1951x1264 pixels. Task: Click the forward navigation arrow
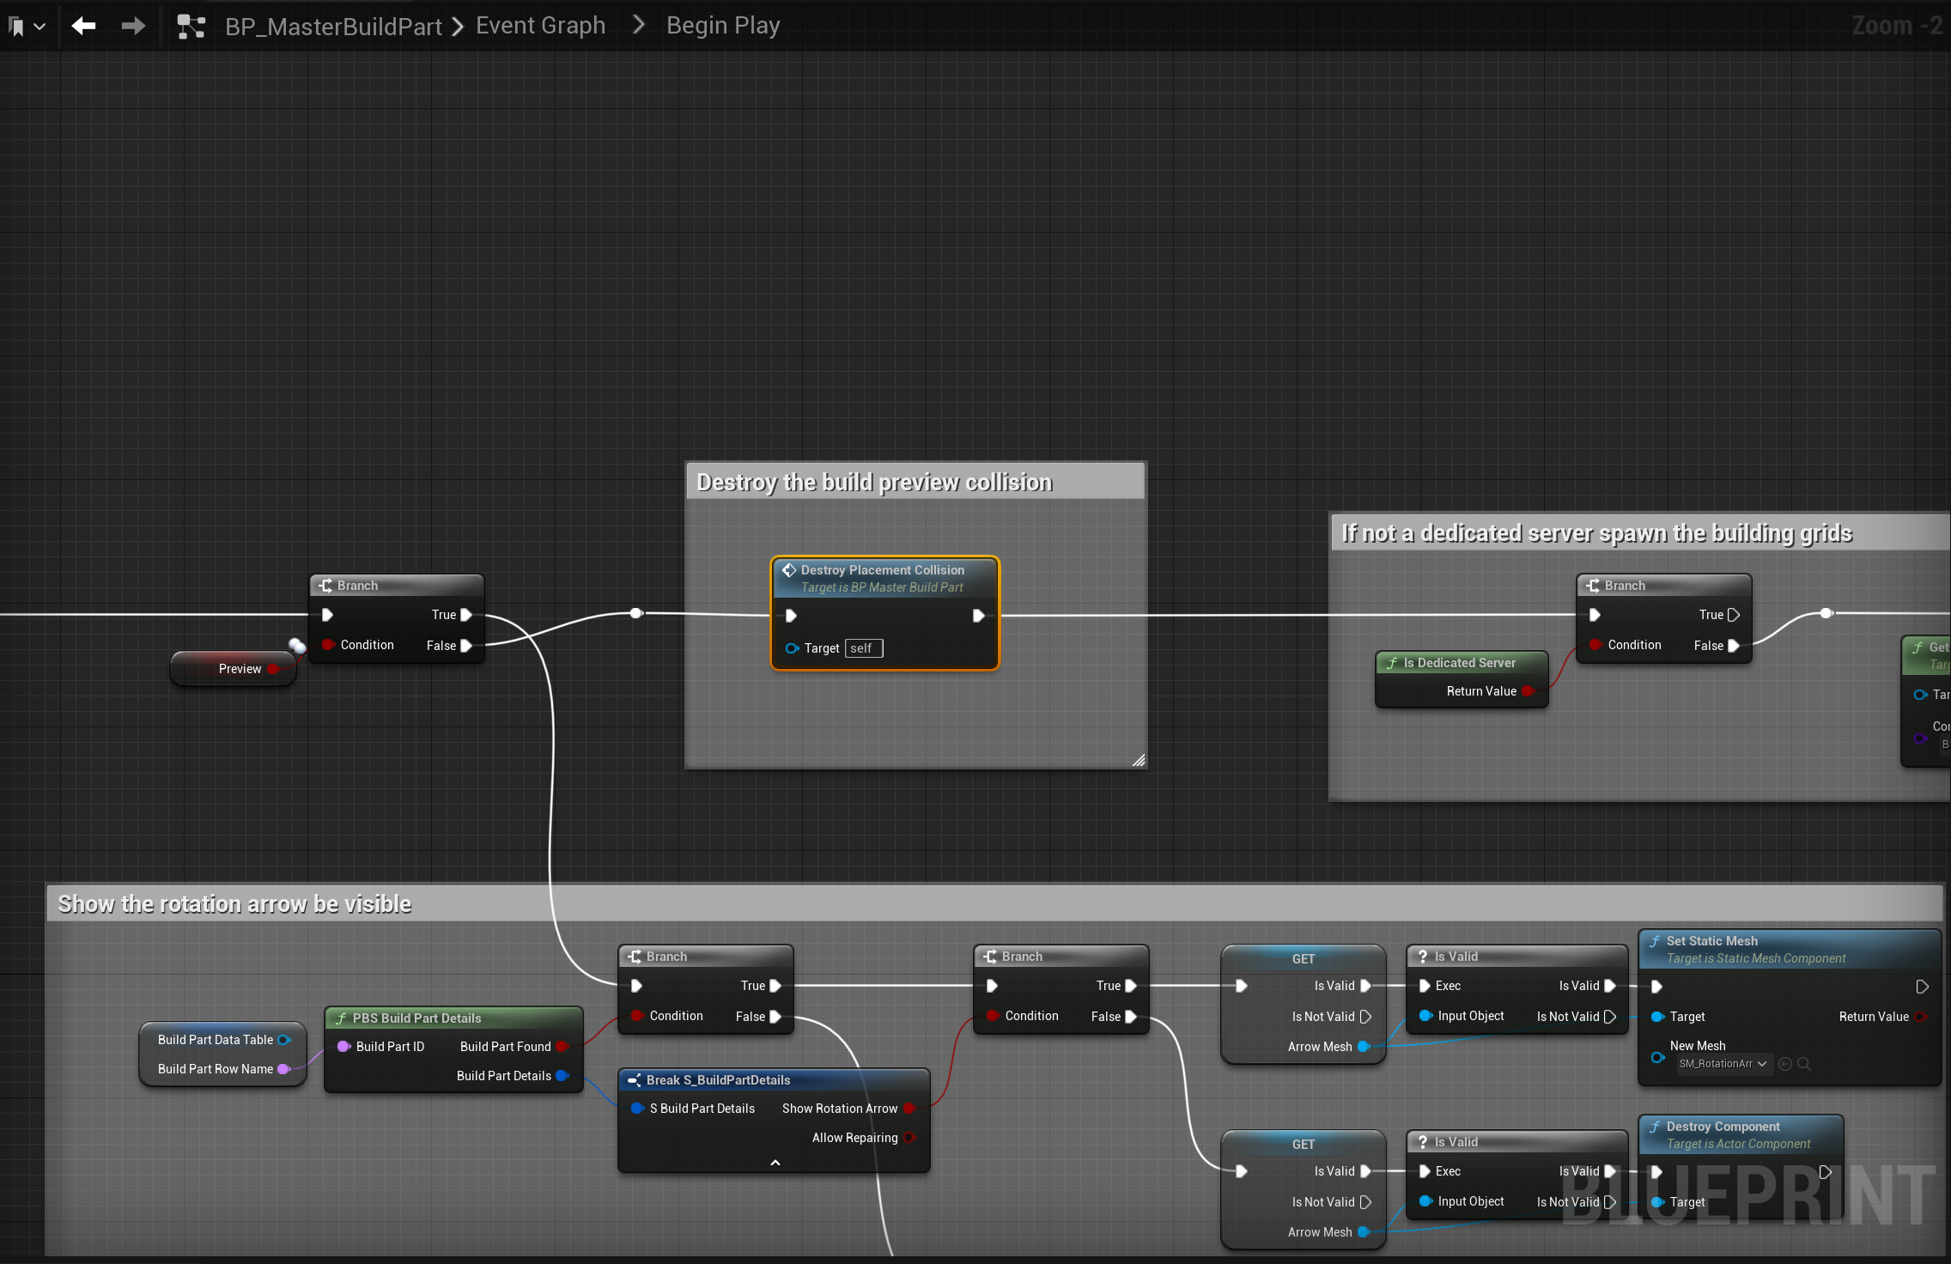click(x=133, y=26)
